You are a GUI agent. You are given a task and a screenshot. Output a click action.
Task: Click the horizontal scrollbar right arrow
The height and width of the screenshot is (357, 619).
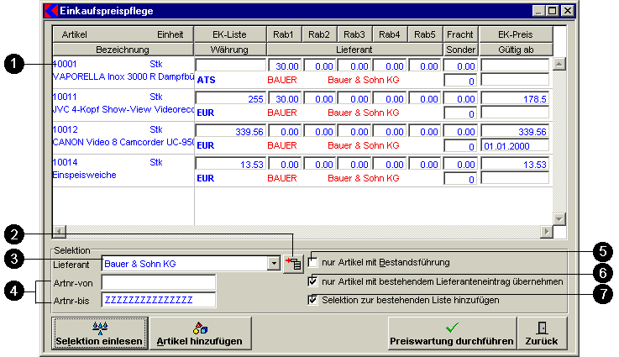547,232
